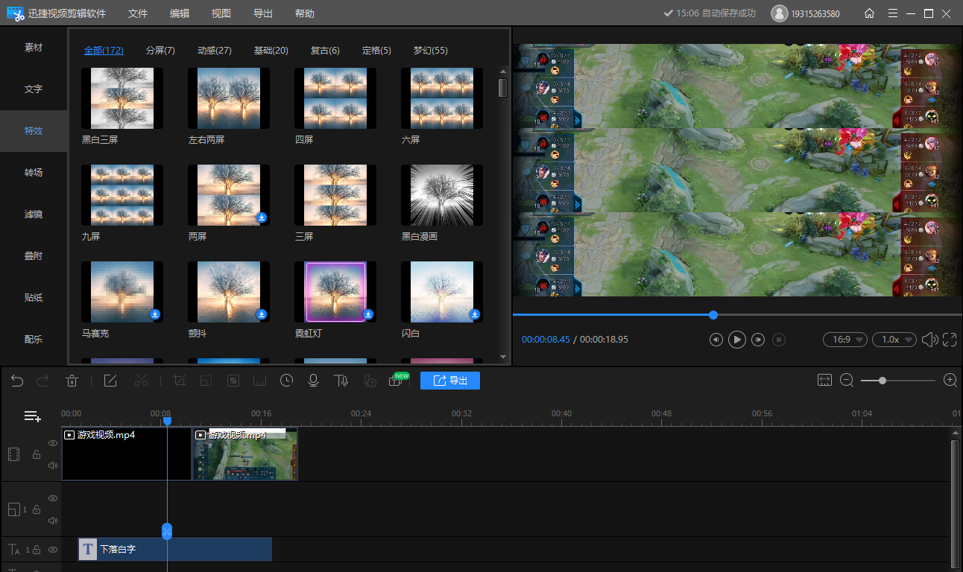Click the mosaic icon in toolbar
The width and height of the screenshot is (963, 572).
pos(233,381)
